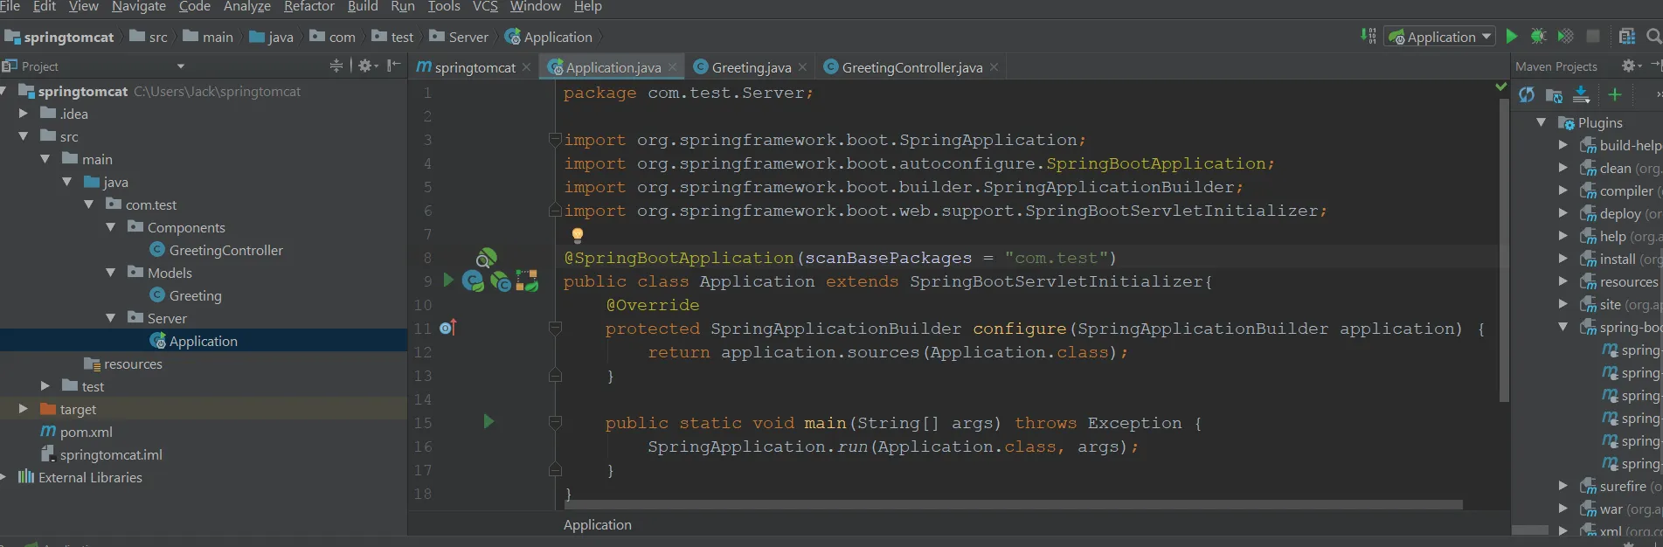Click Application in editor breadcrumb bar
1663x547 pixels.
(598, 524)
